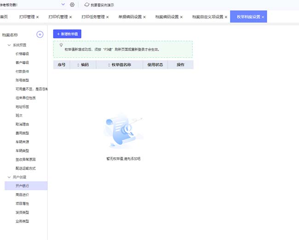
Task: Close the 打印管理 tab
Action: pos(37,17)
